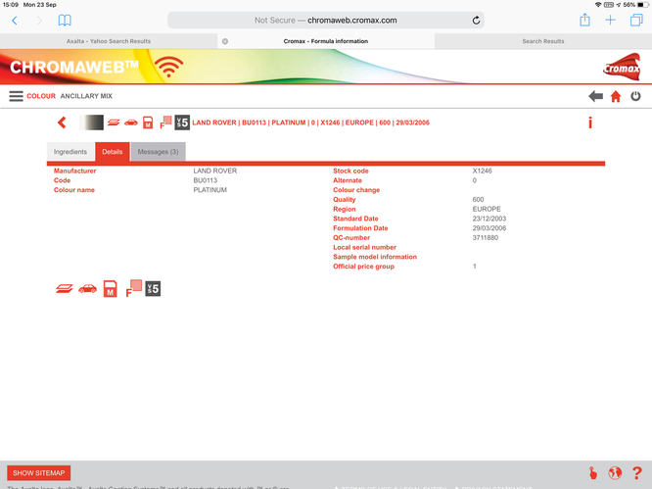Close the Cromax Formula information tab
This screenshot has width=652, height=489.
pyautogui.click(x=225, y=41)
